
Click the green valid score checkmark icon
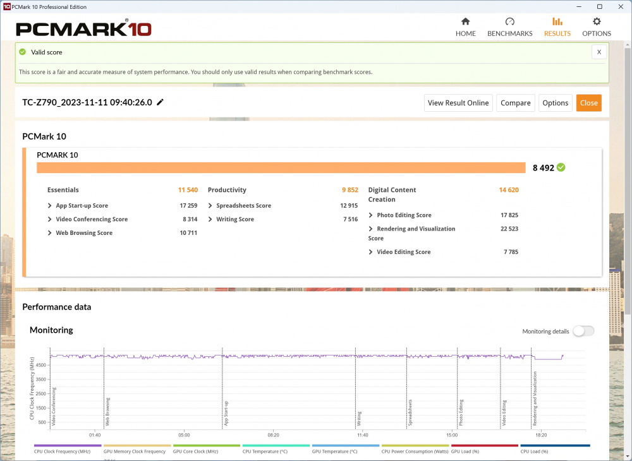click(23, 52)
